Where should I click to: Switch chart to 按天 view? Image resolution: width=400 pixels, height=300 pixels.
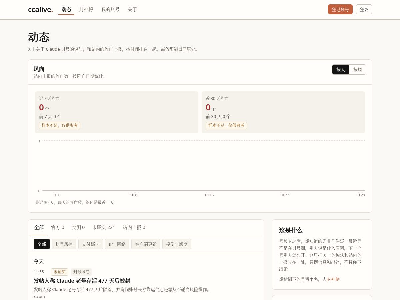coord(341,69)
